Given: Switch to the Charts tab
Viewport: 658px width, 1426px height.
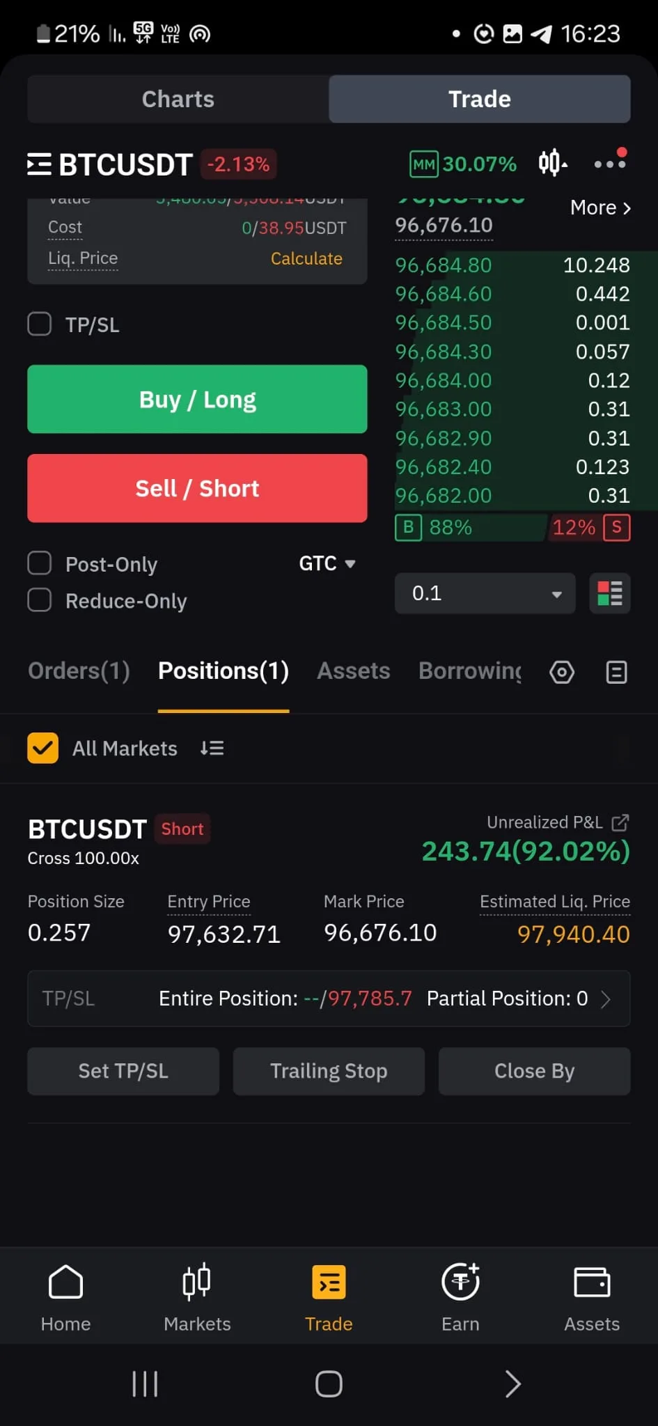Looking at the screenshot, I should (x=178, y=99).
